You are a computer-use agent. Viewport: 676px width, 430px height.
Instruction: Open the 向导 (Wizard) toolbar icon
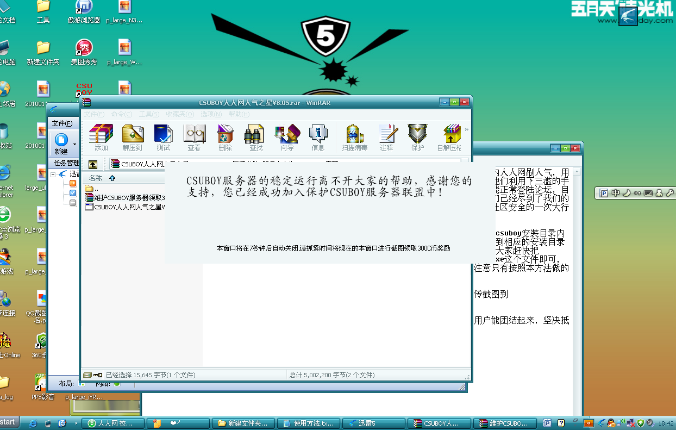point(287,137)
